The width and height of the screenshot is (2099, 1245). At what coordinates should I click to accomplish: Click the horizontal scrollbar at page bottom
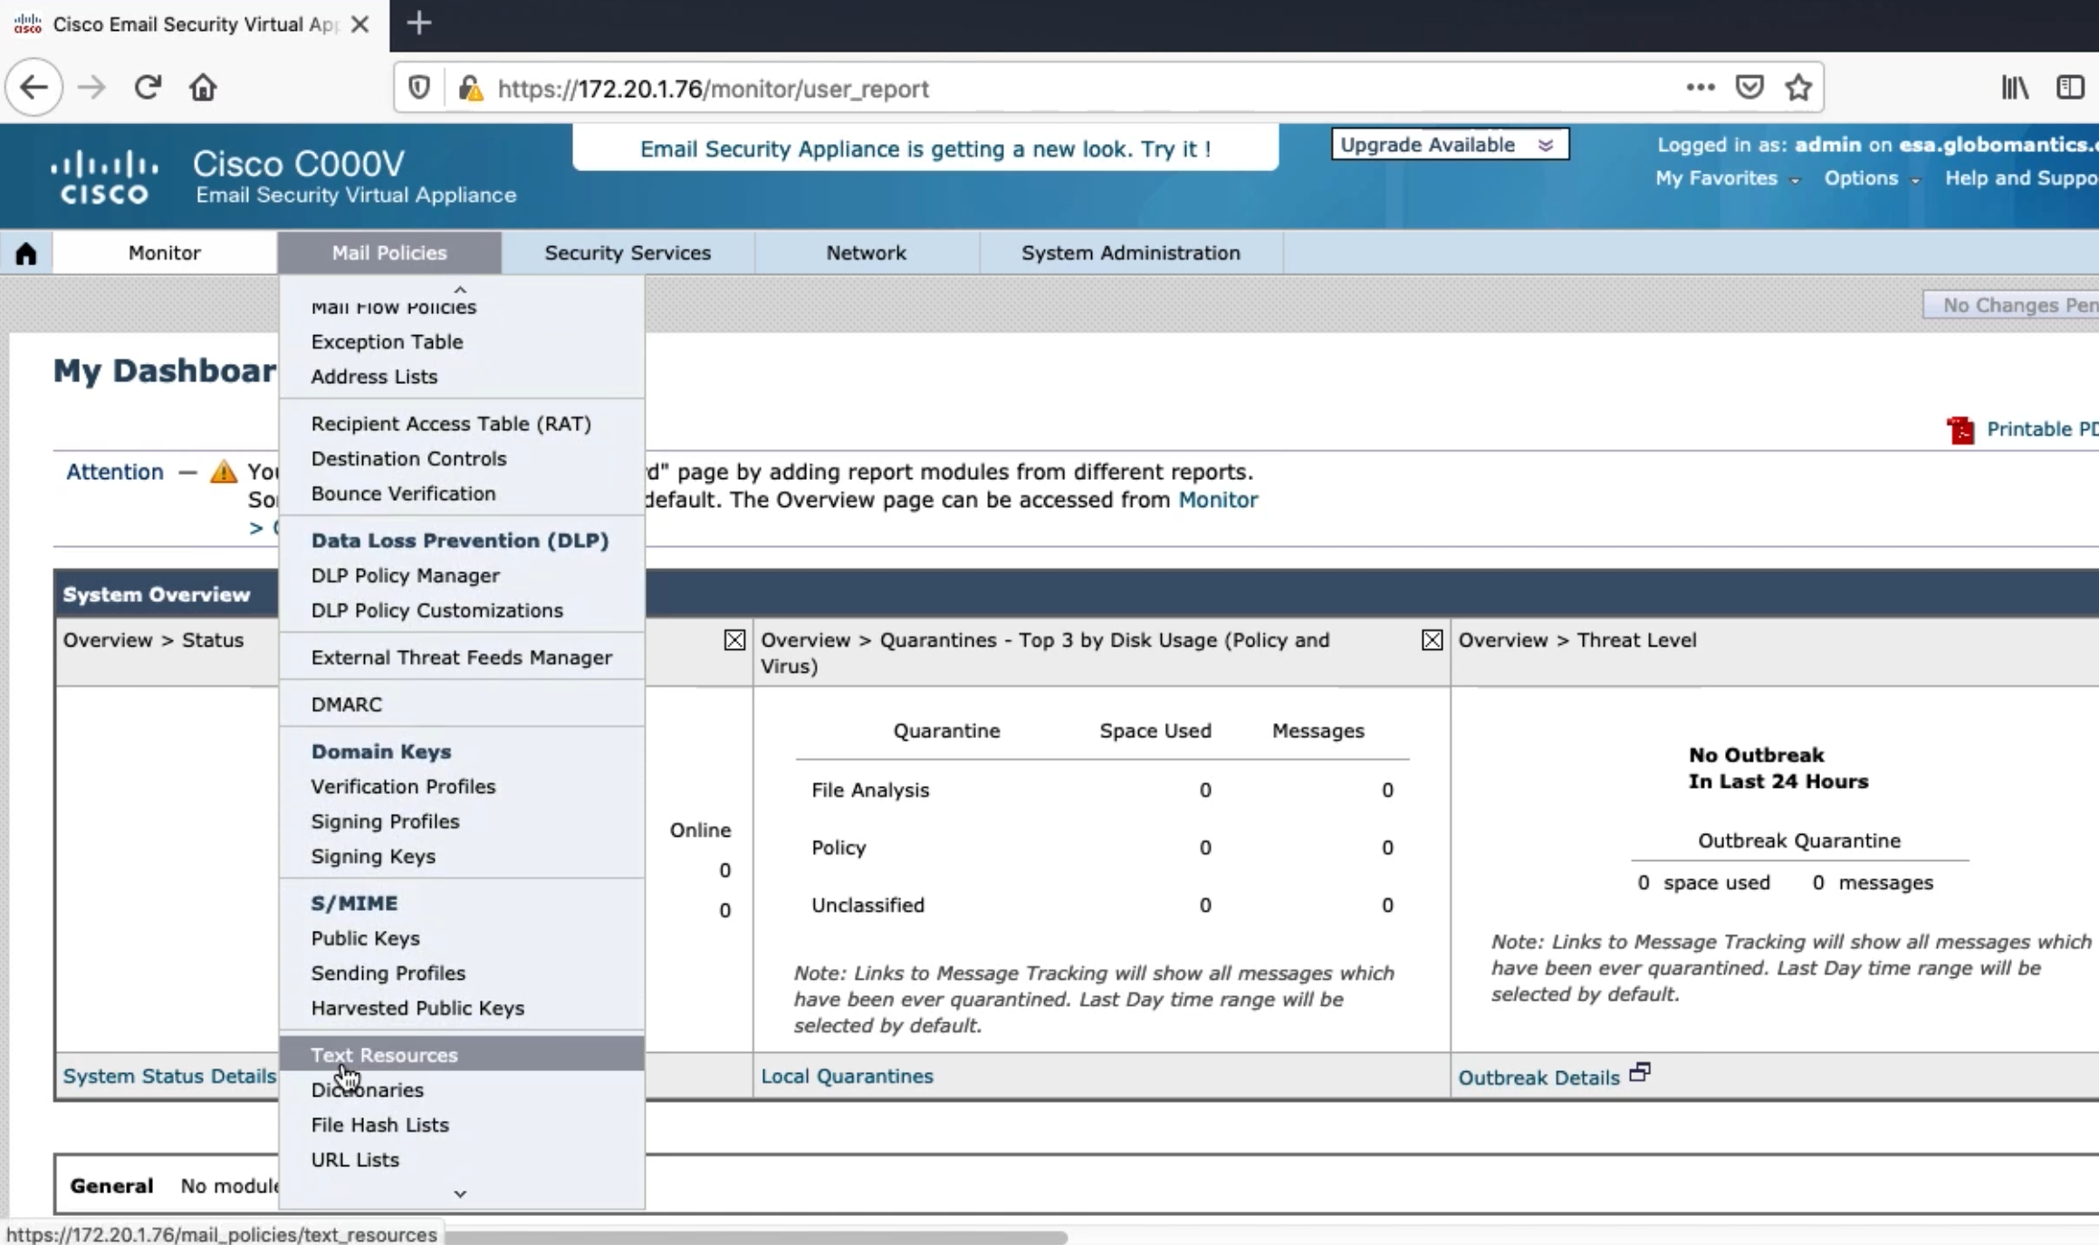pyautogui.click(x=756, y=1236)
